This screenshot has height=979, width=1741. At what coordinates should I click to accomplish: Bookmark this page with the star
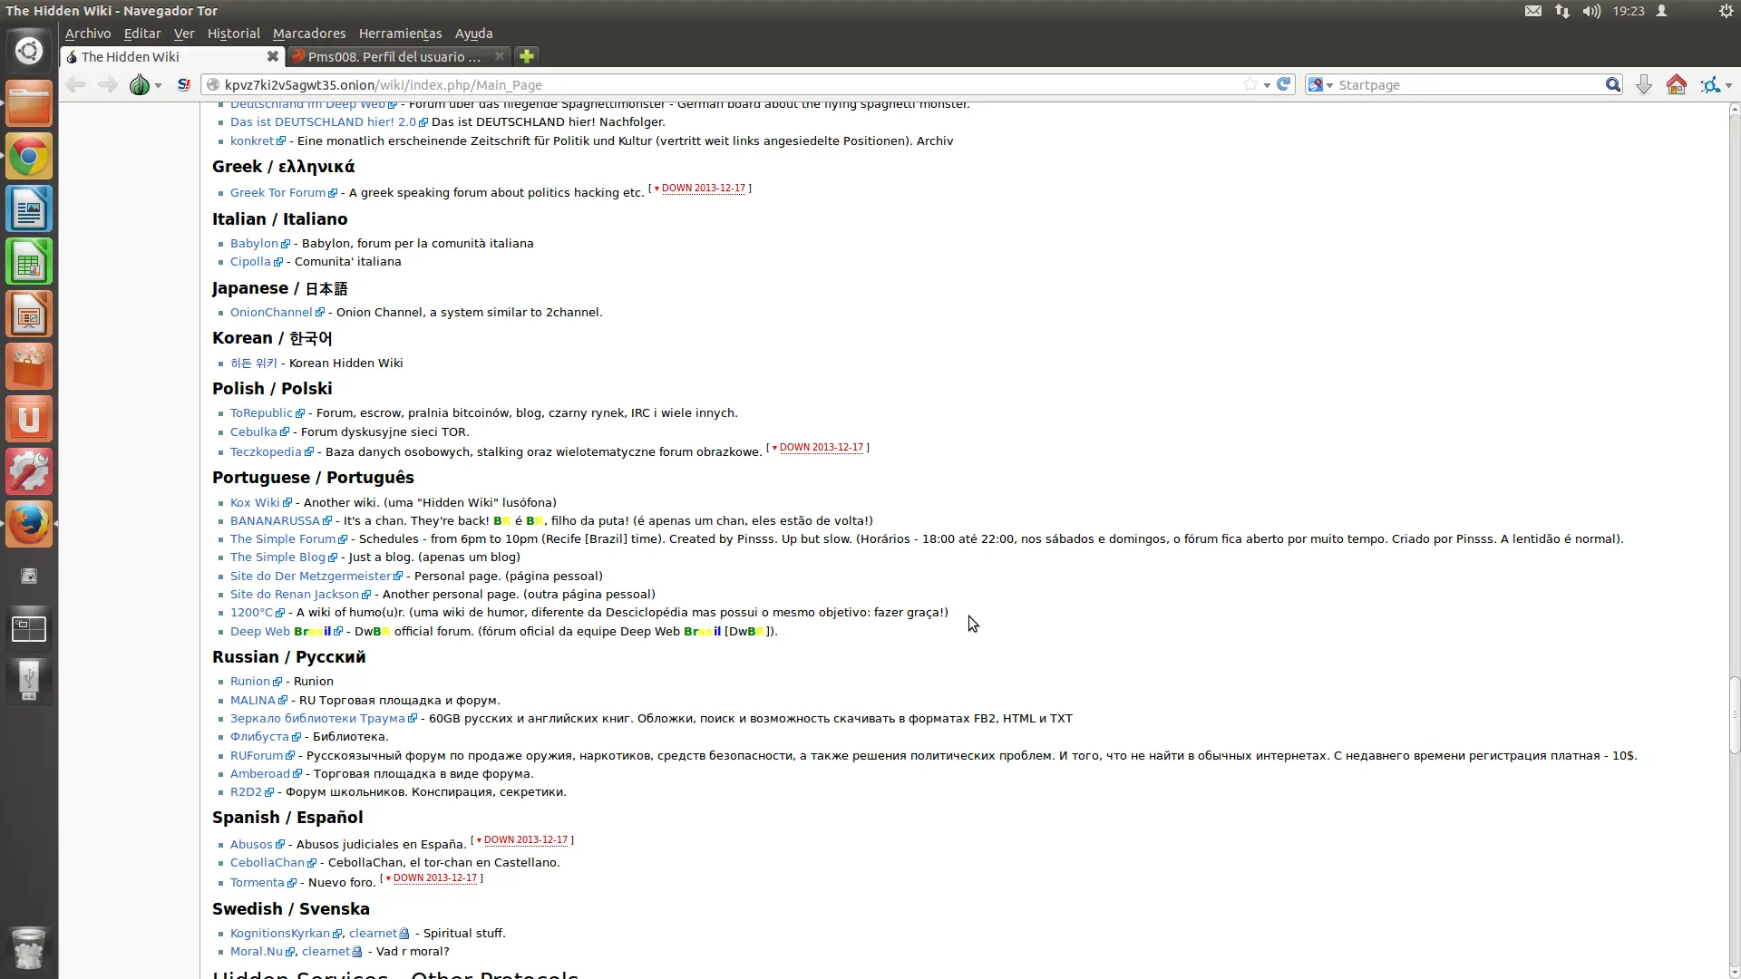1250,84
